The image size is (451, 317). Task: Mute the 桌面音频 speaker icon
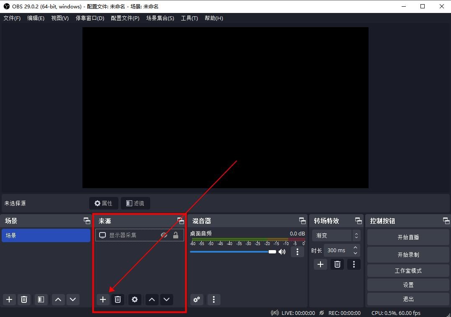tap(282, 252)
